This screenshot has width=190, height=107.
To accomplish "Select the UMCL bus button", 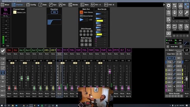I will [x=170, y=66].
